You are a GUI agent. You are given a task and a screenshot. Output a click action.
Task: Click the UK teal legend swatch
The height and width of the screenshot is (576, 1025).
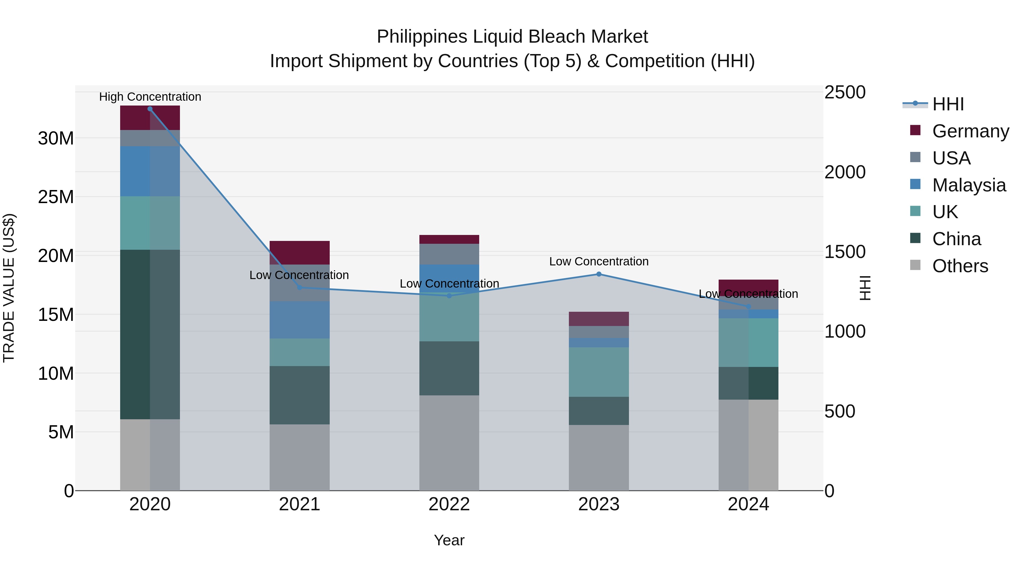[x=915, y=211]
